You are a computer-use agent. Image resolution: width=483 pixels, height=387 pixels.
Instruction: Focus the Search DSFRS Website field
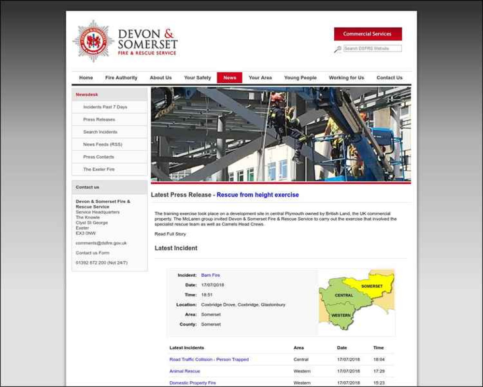point(372,48)
